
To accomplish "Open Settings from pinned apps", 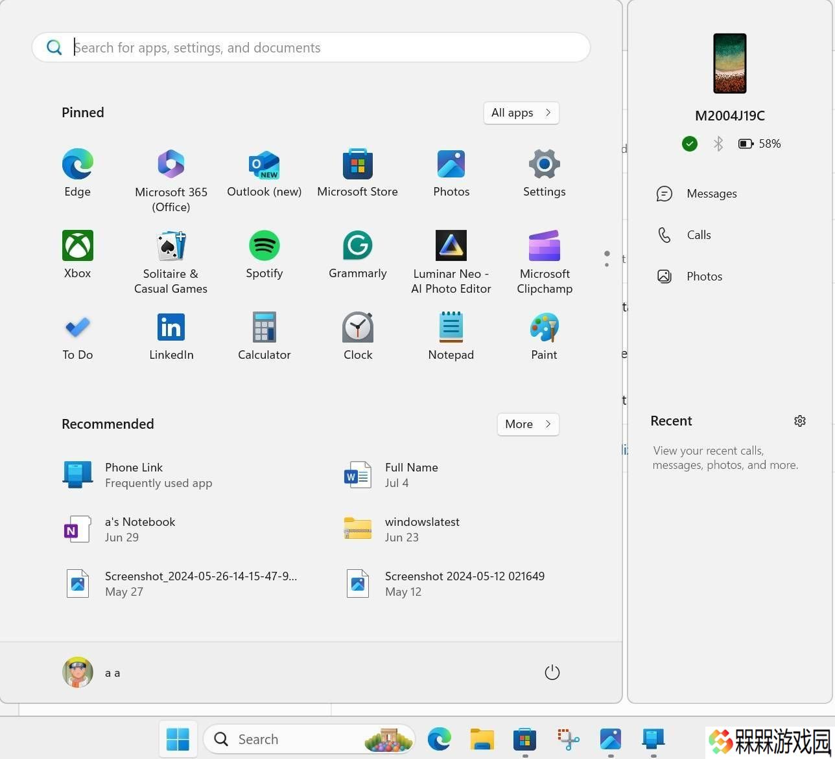I will click(545, 173).
